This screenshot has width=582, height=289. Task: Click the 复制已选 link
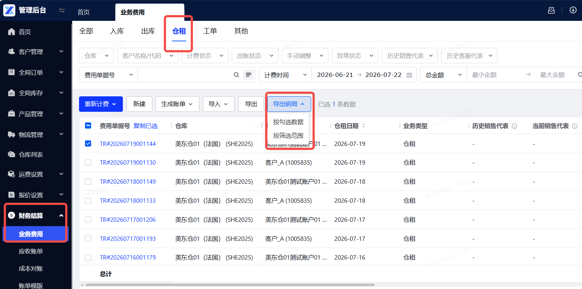(x=145, y=126)
